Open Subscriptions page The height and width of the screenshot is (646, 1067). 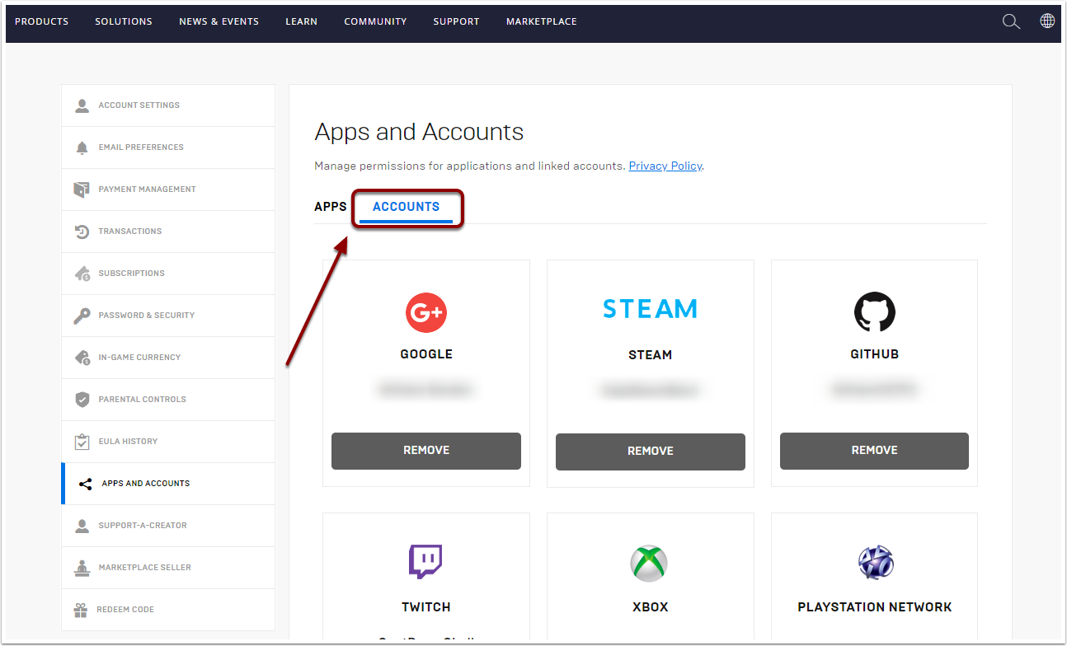(x=168, y=274)
